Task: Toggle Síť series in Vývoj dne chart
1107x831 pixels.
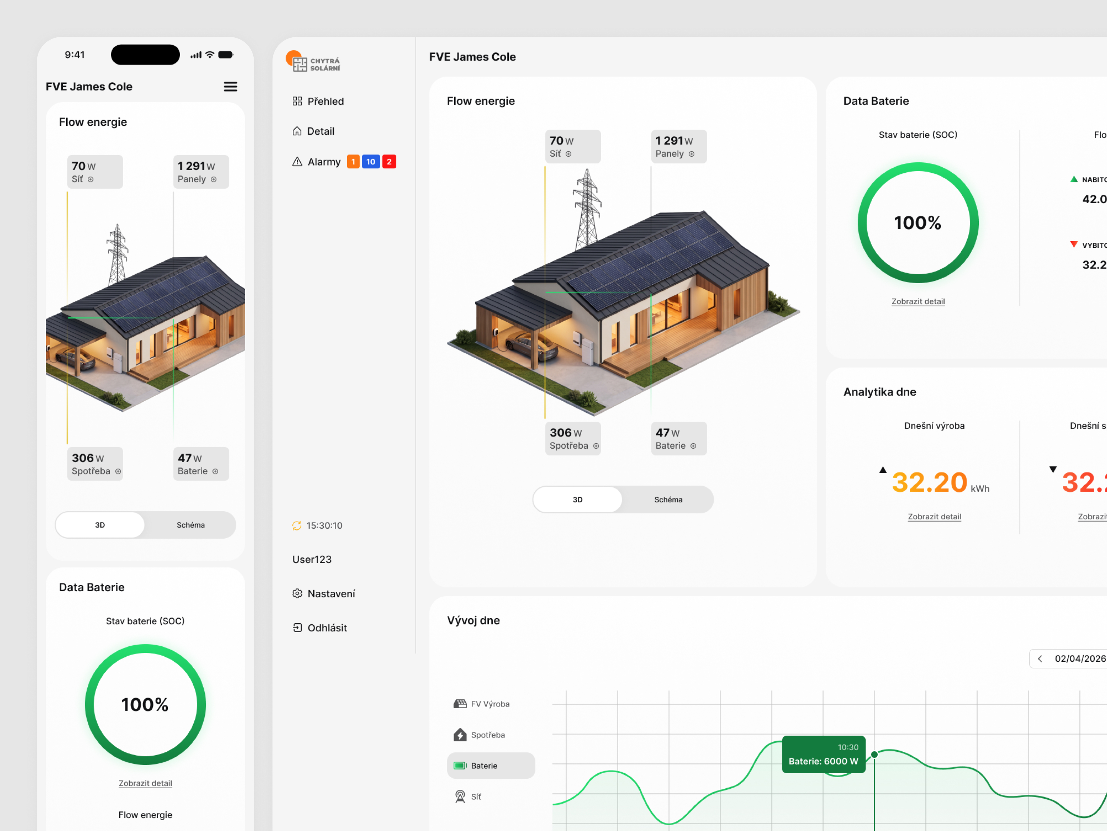Action: click(x=490, y=796)
